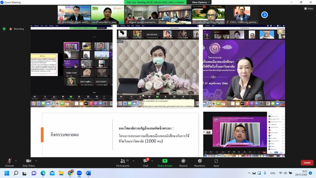Select the thumbnail of the man wearing a headset
This screenshot has width=316, height=178.
click(x=208, y=15)
